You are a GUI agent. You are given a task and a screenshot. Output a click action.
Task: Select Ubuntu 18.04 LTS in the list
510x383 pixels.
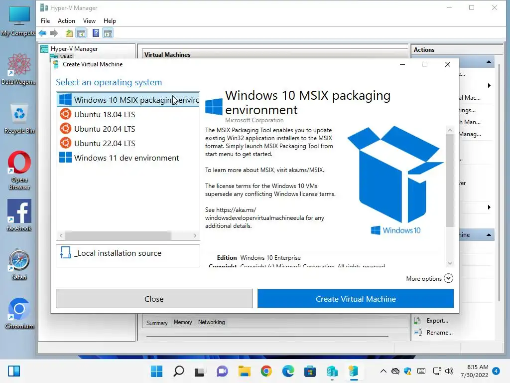point(105,114)
